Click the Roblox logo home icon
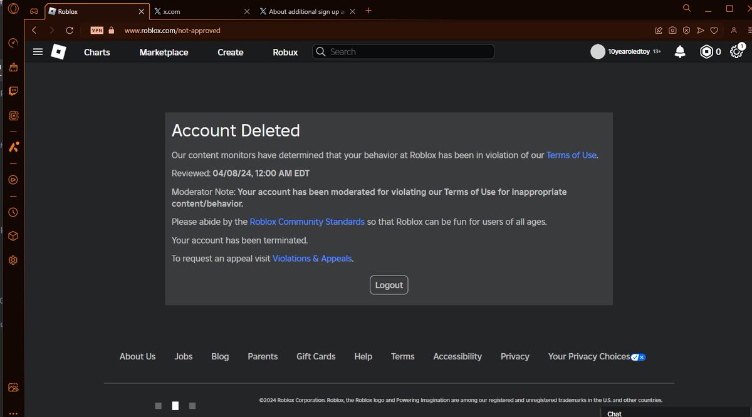Viewport: 752px width, 417px height. click(58, 52)
